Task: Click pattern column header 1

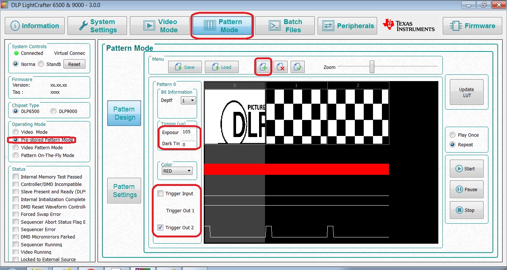Action: click(x=297, y=86)
